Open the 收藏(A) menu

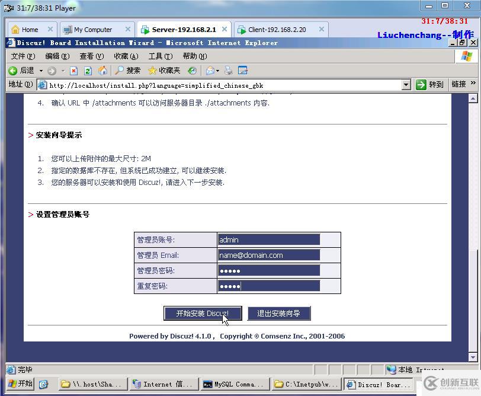126,56
